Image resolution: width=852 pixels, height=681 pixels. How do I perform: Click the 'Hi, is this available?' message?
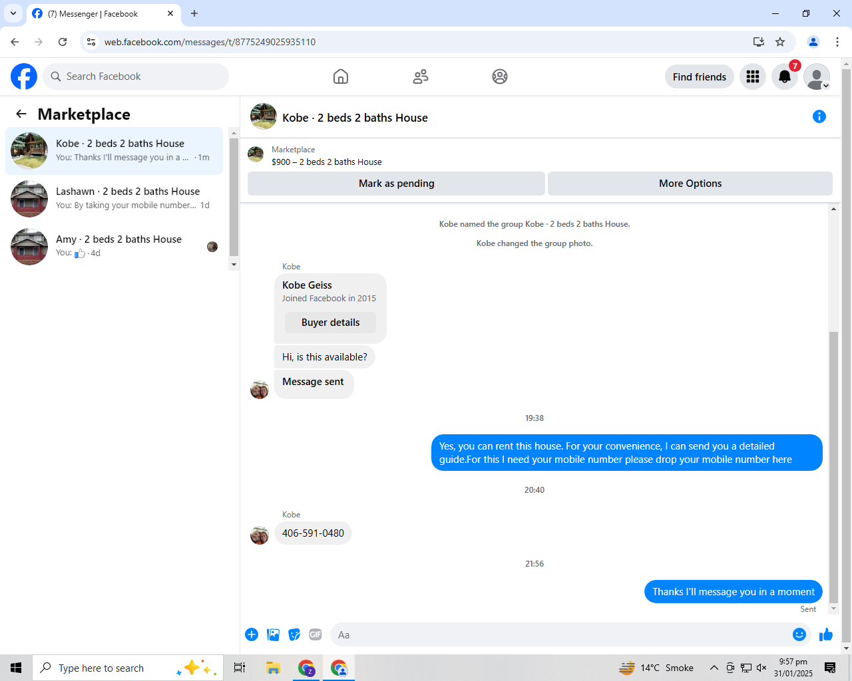pos(325,357)
